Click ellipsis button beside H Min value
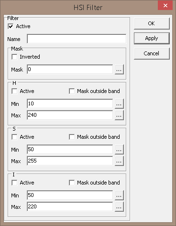The width and height of the screenshot is (176, 226). (x=119, y=104)
